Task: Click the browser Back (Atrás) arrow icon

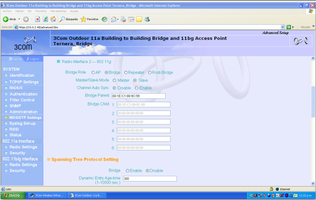Action: pos(6,19)
